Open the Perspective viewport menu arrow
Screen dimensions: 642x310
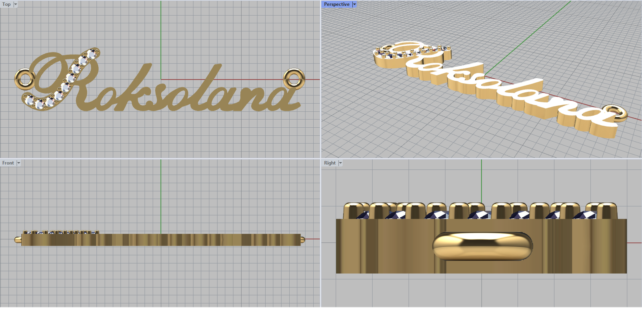pyautogui.click(x=354, y=4)
